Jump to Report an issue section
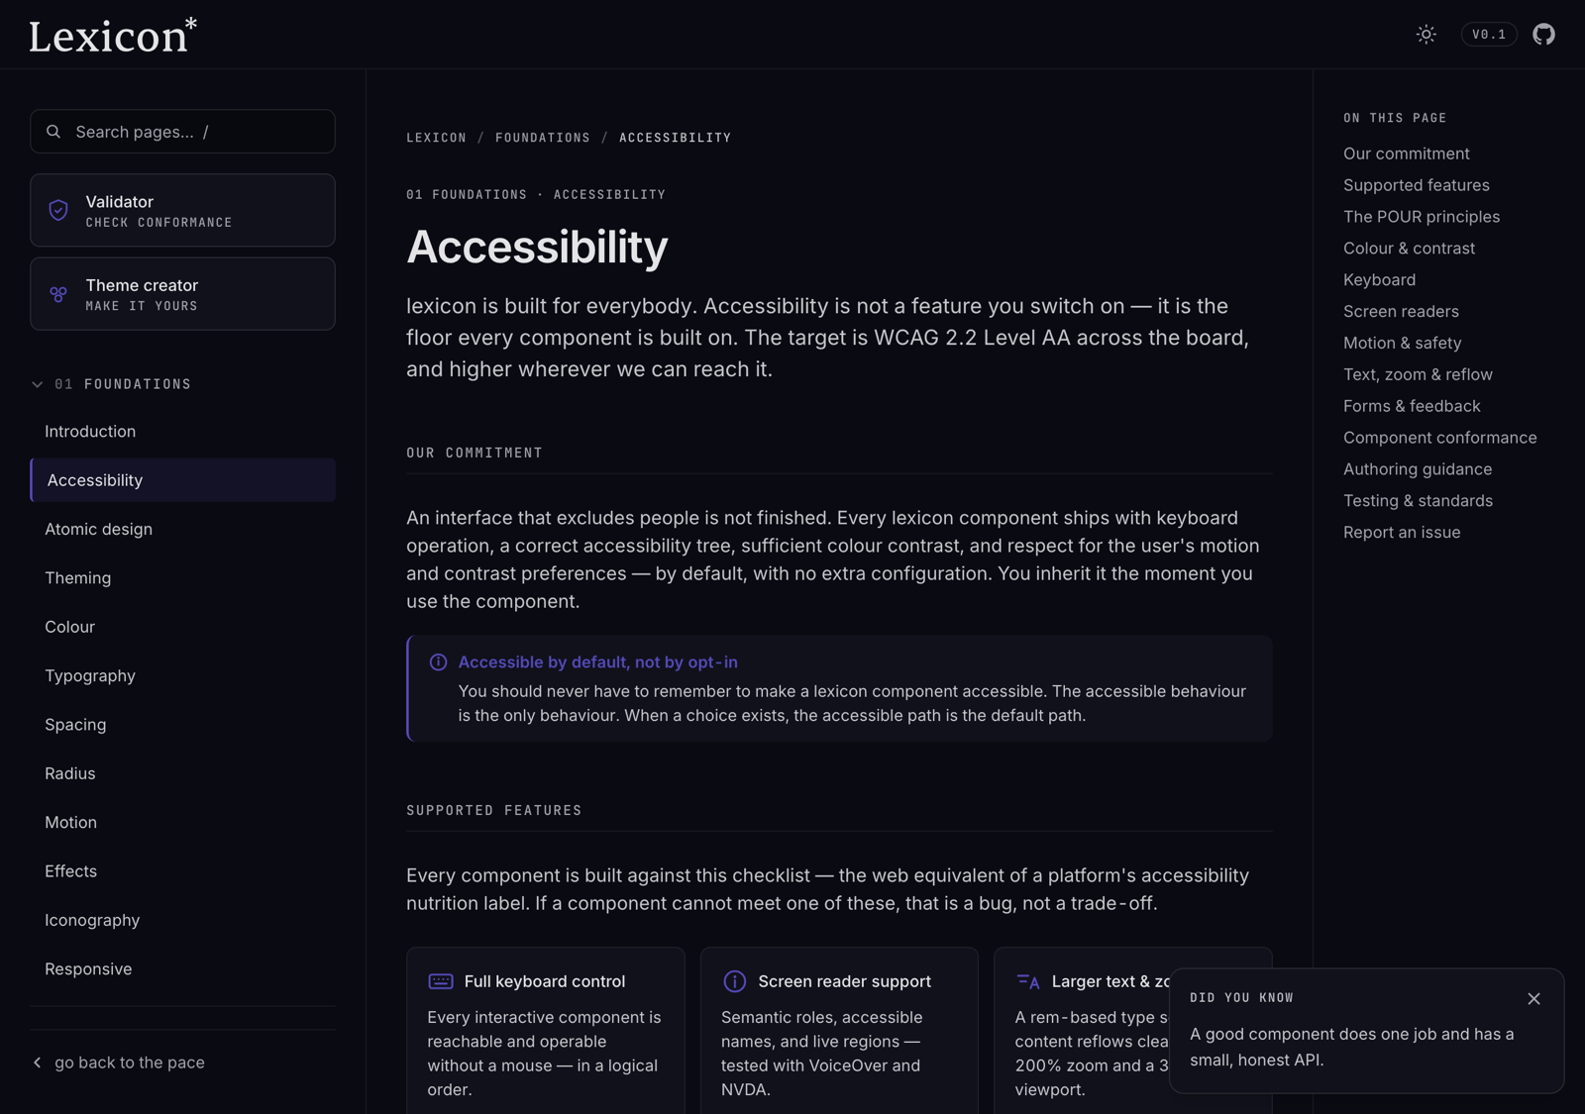 coord(1402,533)
